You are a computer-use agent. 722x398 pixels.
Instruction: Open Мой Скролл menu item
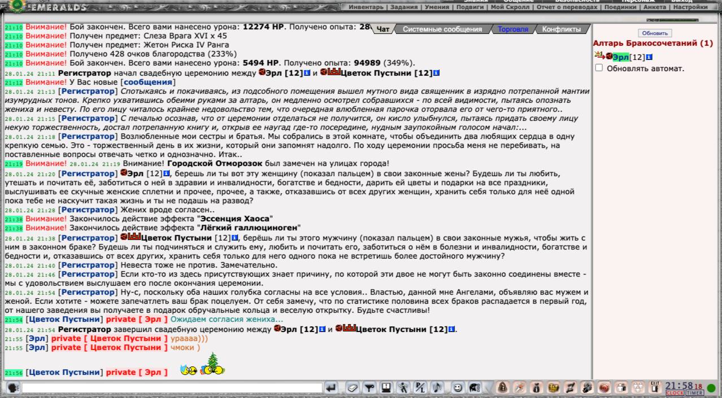tap(509, 7)
